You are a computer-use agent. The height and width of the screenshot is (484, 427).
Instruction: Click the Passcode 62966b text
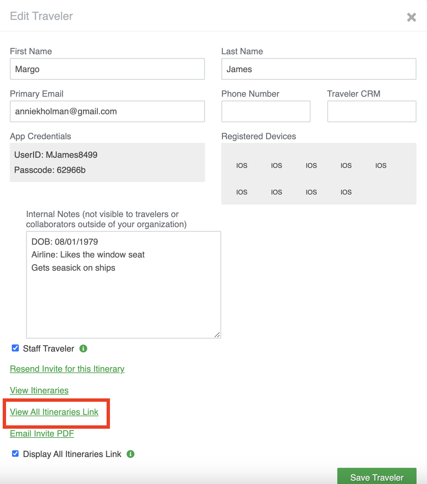click(50, 170)
